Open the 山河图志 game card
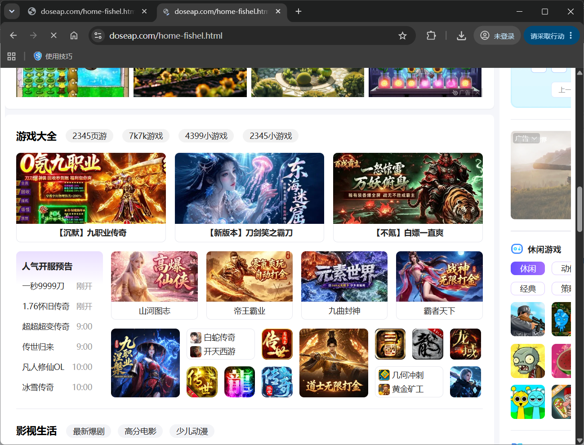Screen dimensions: 584x445 click(x=154, y=285)
